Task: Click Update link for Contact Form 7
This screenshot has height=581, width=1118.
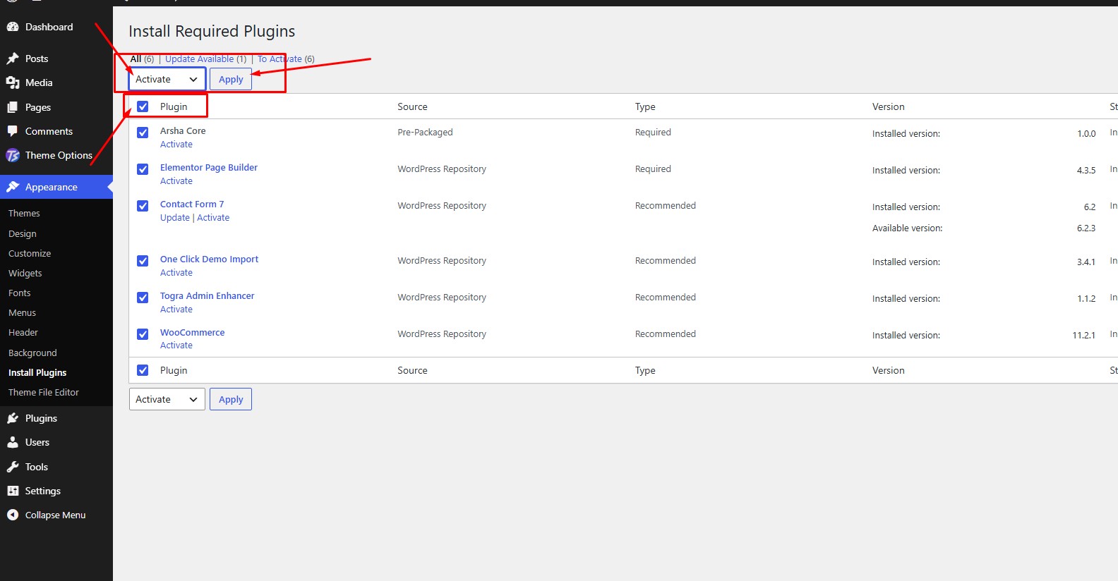Action: (x=175, y=218)
